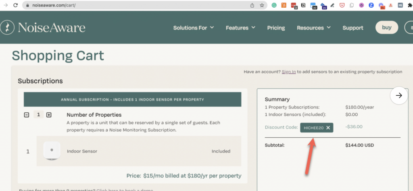Click the share icon in the address bar

point(252,5)
